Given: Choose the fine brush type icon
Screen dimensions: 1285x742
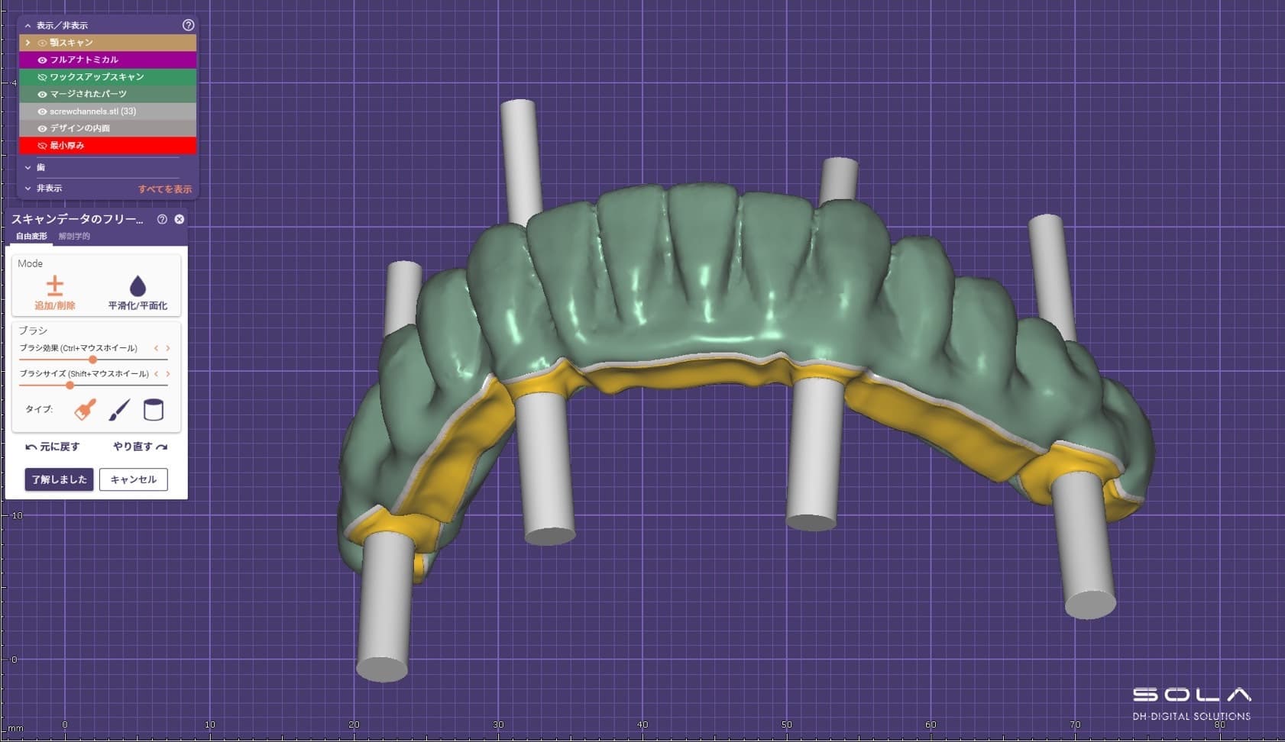Looking at the screenshot, I should 119,410.
